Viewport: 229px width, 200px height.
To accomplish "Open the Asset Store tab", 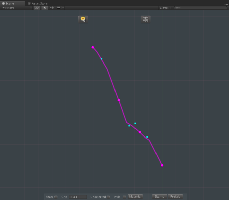I will pos(38,3).
